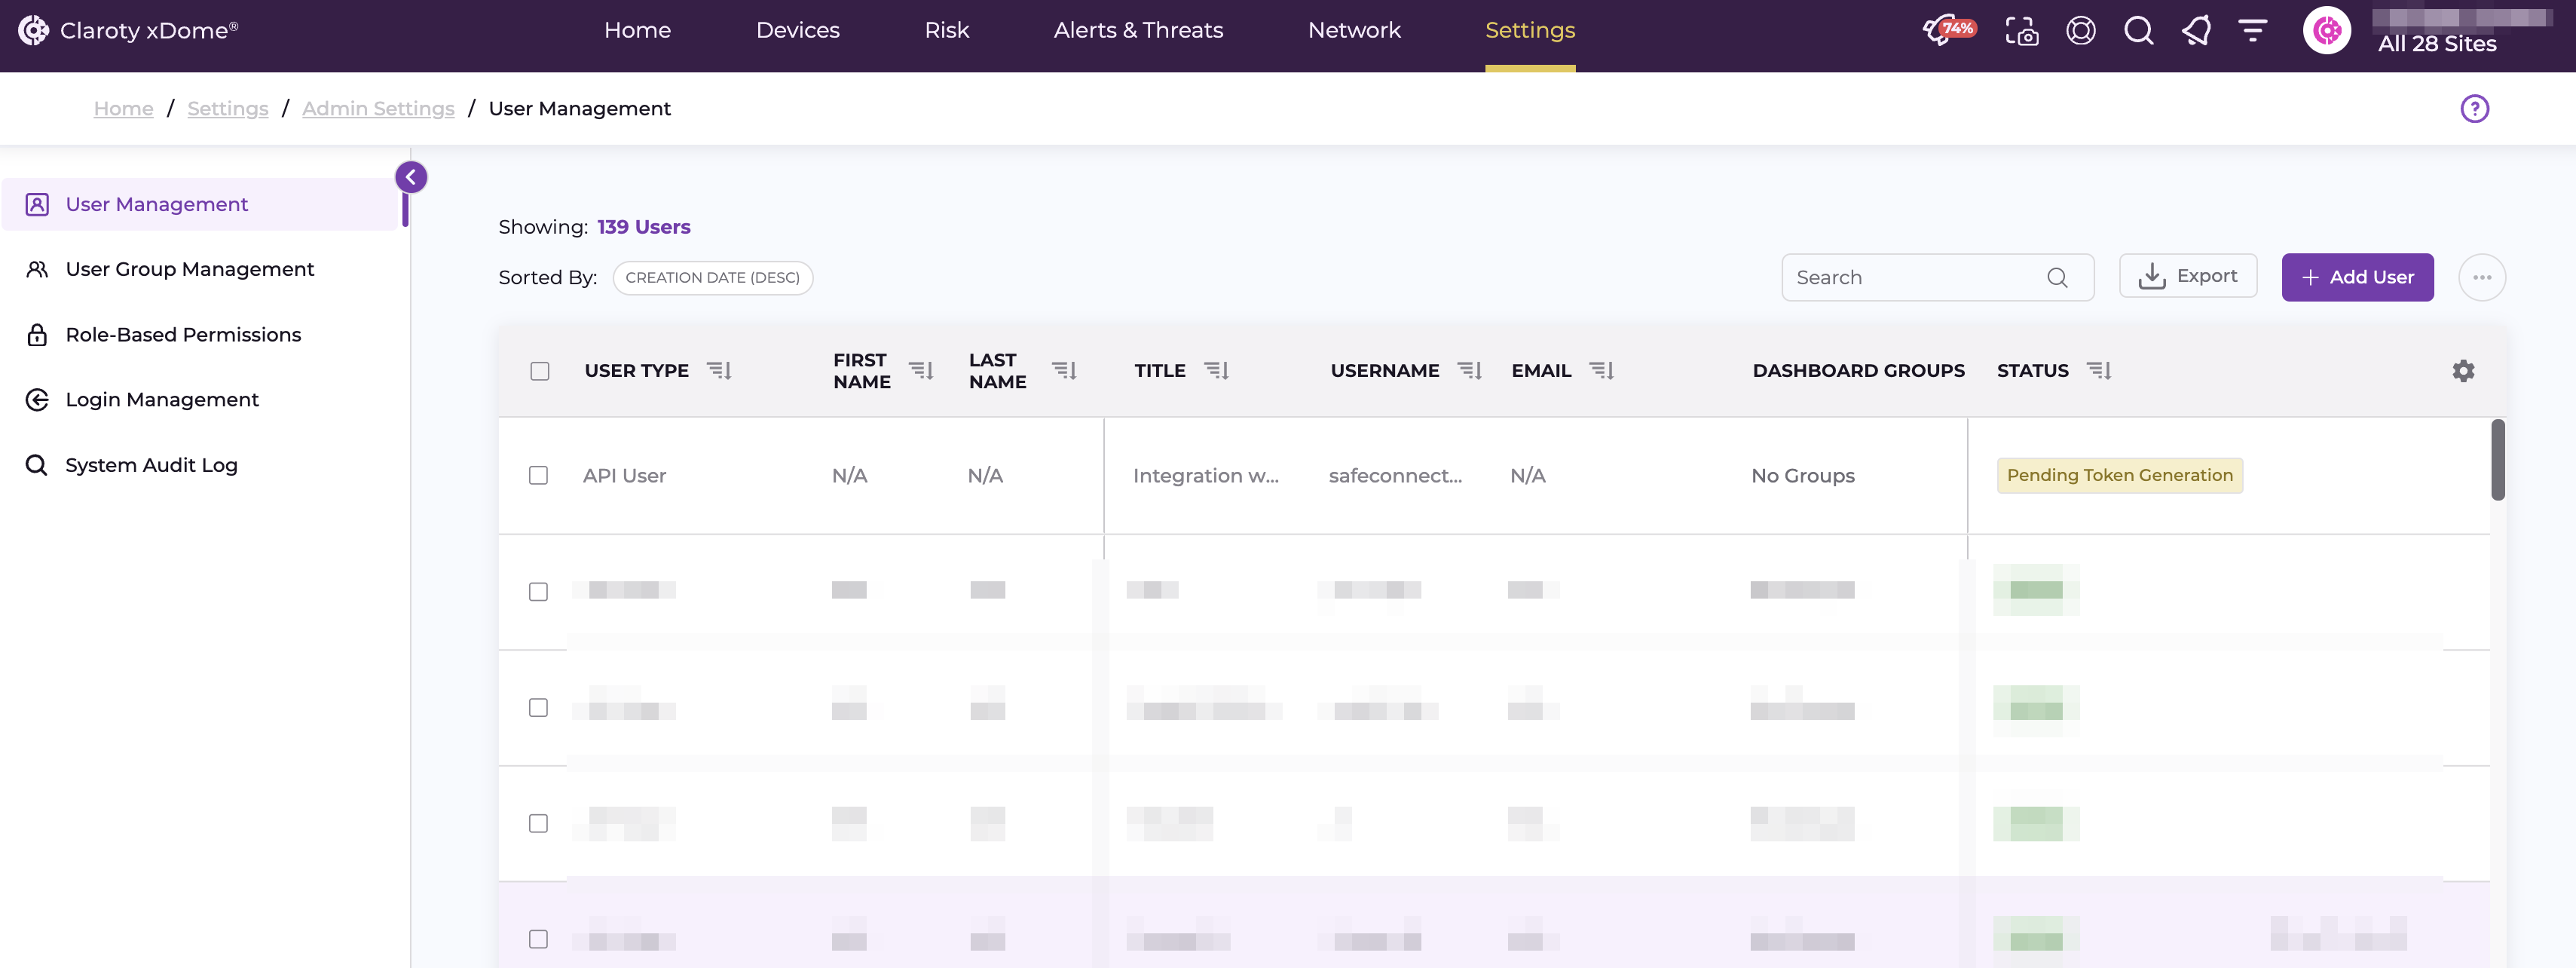Sort by the Last Name column icon
2576x968 pixels.
[x=1064, y=371]
